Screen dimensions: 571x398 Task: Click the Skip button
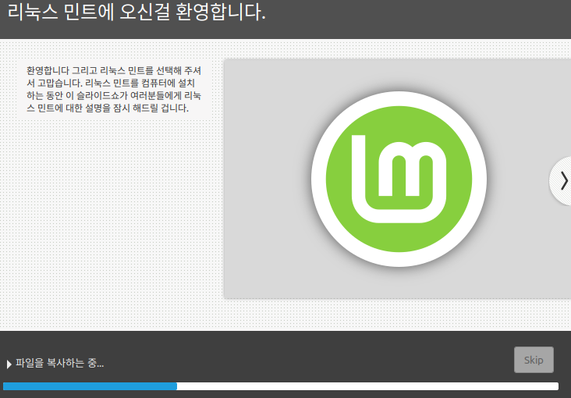tap(534, 360)
